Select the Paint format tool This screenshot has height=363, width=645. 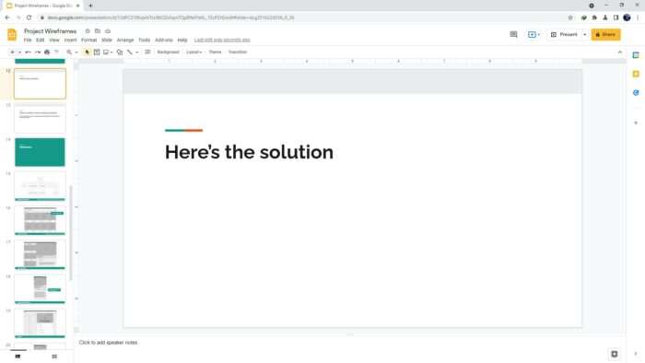tap(57, 53)
